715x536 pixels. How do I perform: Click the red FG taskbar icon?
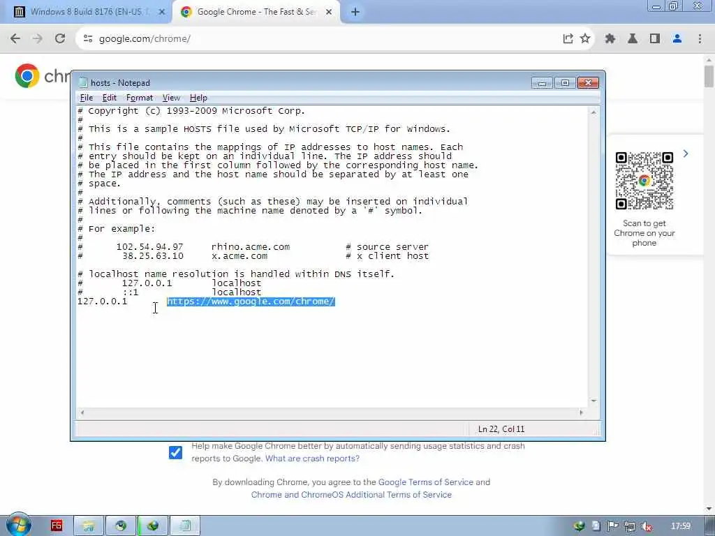(x=57, y=526)
